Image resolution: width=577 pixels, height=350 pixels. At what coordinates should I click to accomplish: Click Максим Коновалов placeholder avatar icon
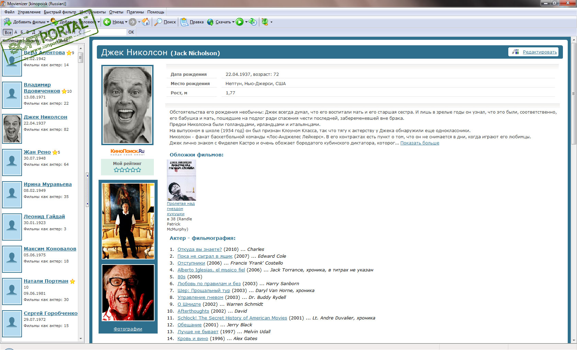click(12, 259)
